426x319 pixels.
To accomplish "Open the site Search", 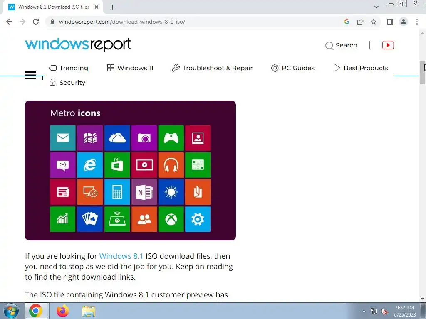I will click(x=341, y=45).
